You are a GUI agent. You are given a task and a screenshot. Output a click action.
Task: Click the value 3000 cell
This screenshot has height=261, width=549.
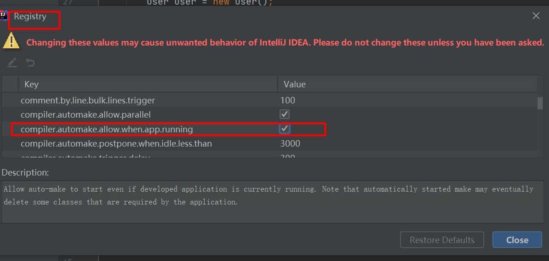[290, 143]
